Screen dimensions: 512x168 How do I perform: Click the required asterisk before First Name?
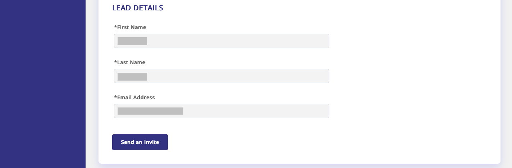[x=115, y=27]
